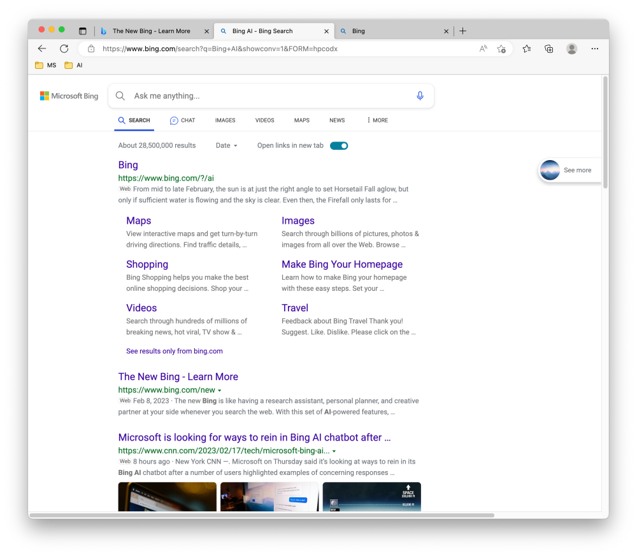Expand dropdown arrow next to cnn.com URL

click(334, 451)
